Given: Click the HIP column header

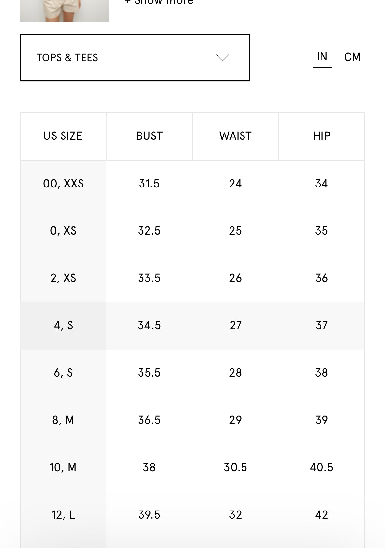Looking at the screenshot, I should coord(322,136).
